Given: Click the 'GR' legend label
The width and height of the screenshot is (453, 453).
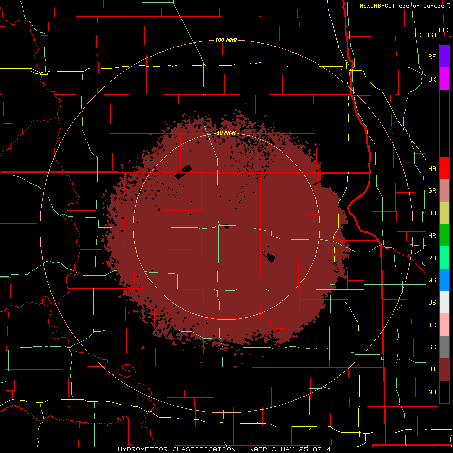Looking at the screenshot, I should pos(432,191).
